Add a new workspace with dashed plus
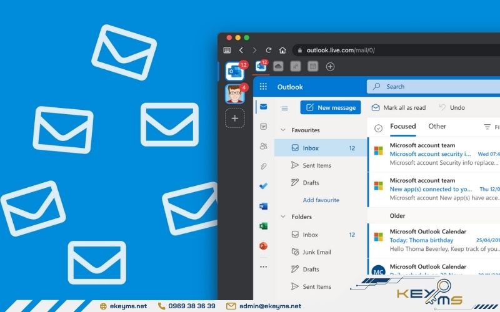The width and height of the screenshot is (500, 312). click(235, 118)
